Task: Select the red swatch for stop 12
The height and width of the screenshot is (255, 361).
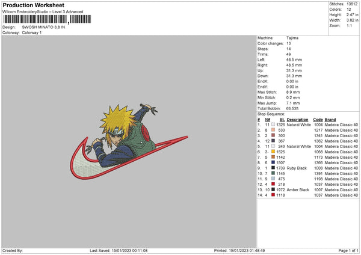Action: click(273, 184)
